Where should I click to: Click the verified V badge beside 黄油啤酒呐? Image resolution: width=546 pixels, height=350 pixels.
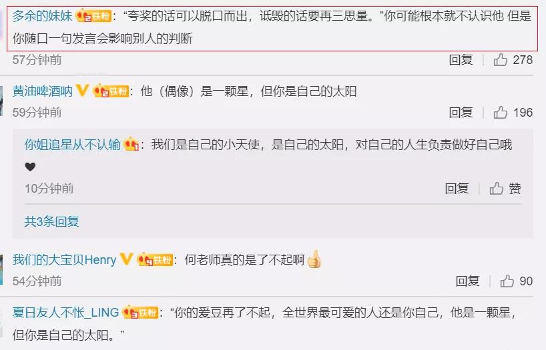coord(82,91)
